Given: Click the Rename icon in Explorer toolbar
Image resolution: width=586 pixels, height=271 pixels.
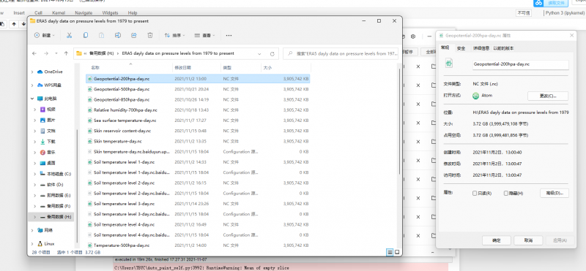Looking at the screenshot, I should pos(118,35).
